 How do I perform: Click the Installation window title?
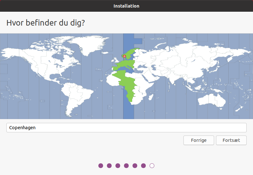click(x=126, y=6)
